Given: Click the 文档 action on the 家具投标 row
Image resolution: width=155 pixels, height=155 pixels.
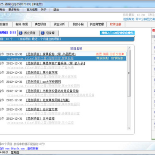Looking at the screenshot, I should pyautogui.click(x=119, y=54).
